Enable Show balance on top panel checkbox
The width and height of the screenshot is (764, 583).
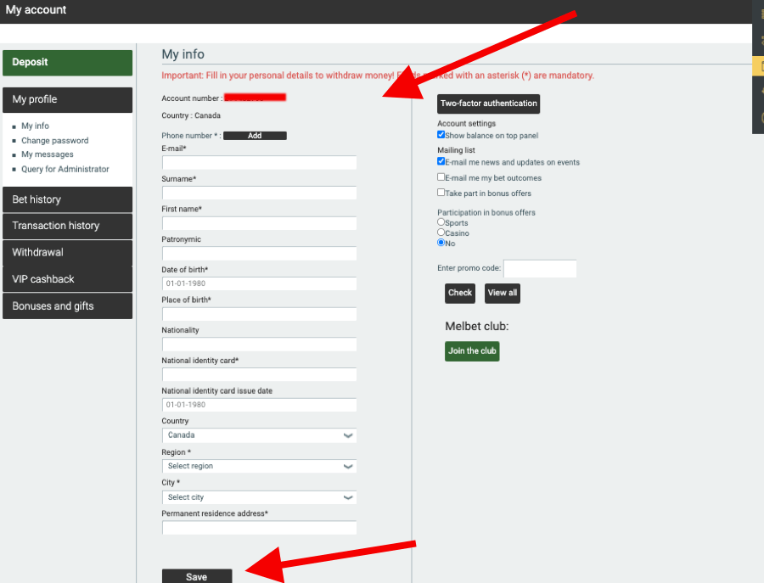pos(441,135)
